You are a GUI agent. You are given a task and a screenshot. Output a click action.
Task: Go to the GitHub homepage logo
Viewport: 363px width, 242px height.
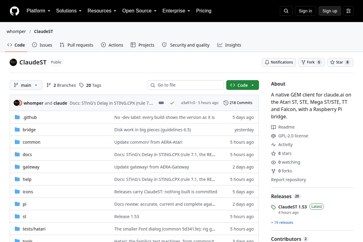click(15, 11)
